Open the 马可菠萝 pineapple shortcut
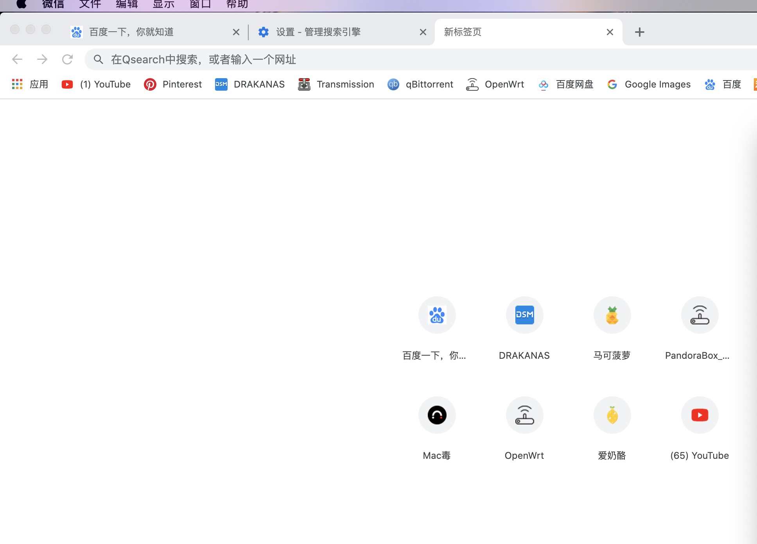Viewport: 757px width, 544px height. [x=612, y=315]
